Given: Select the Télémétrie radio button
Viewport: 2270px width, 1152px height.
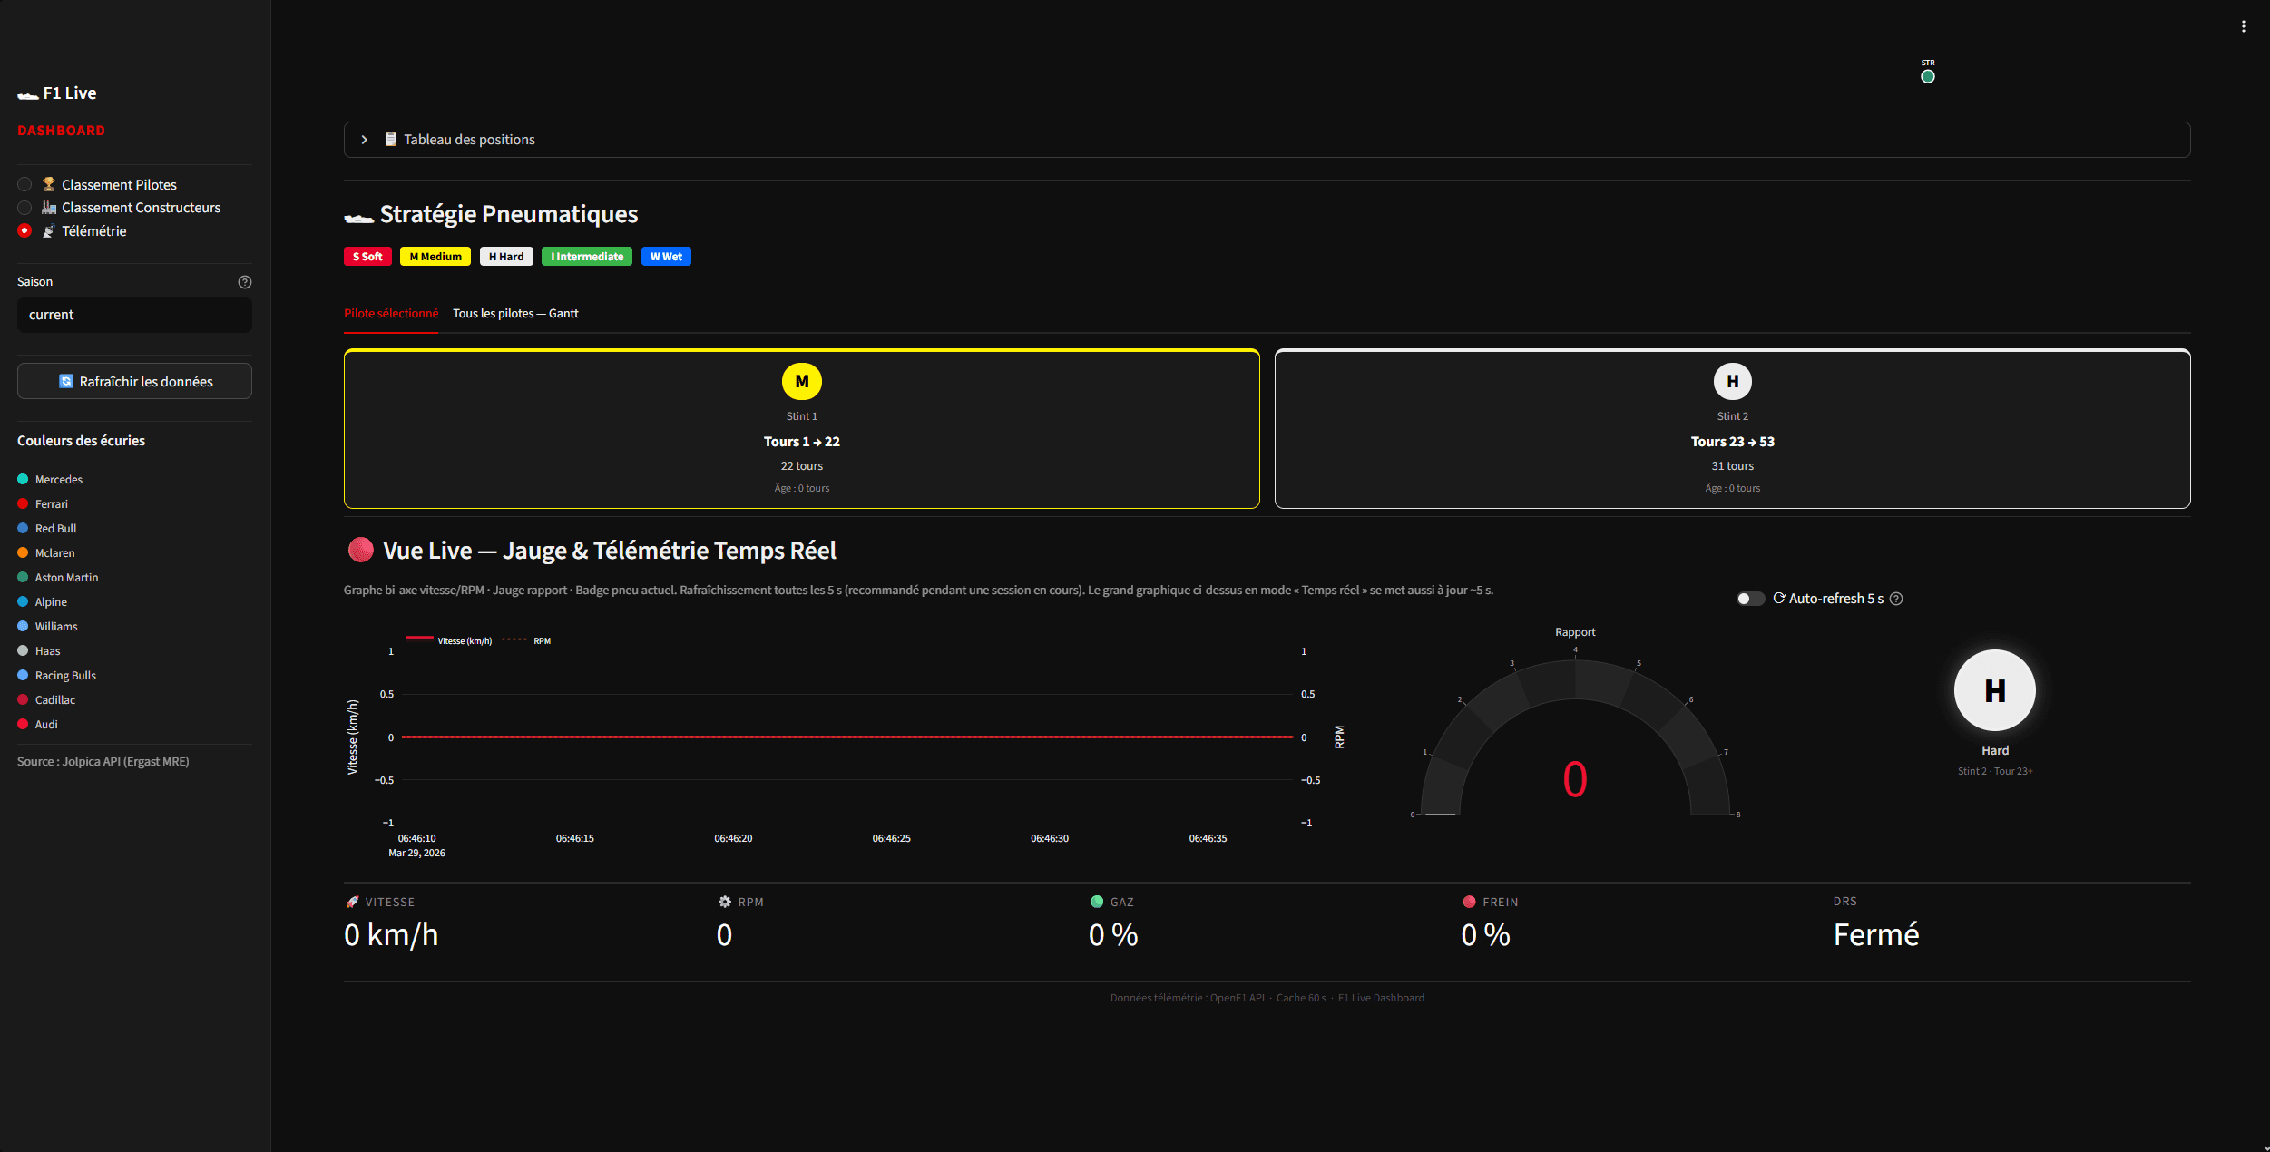Looking at the screenshot, I should click(x=24, y=230).
